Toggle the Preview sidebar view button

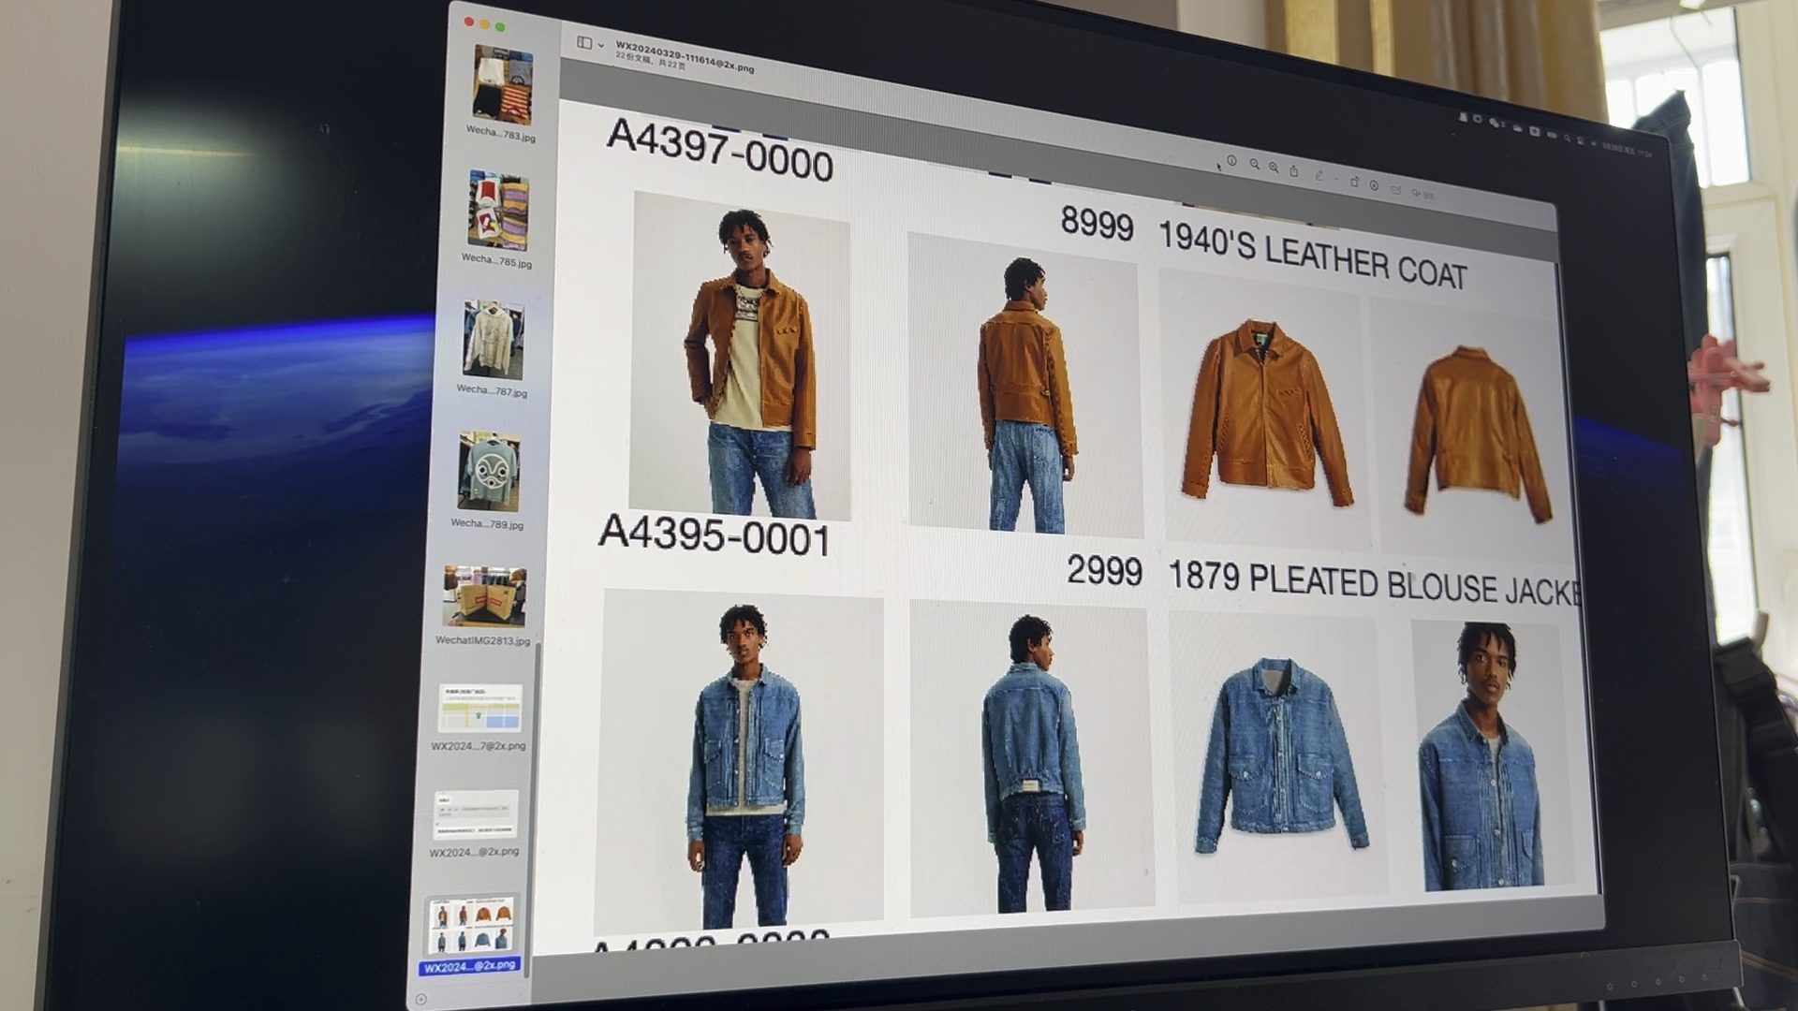click(x=584, y=42)
